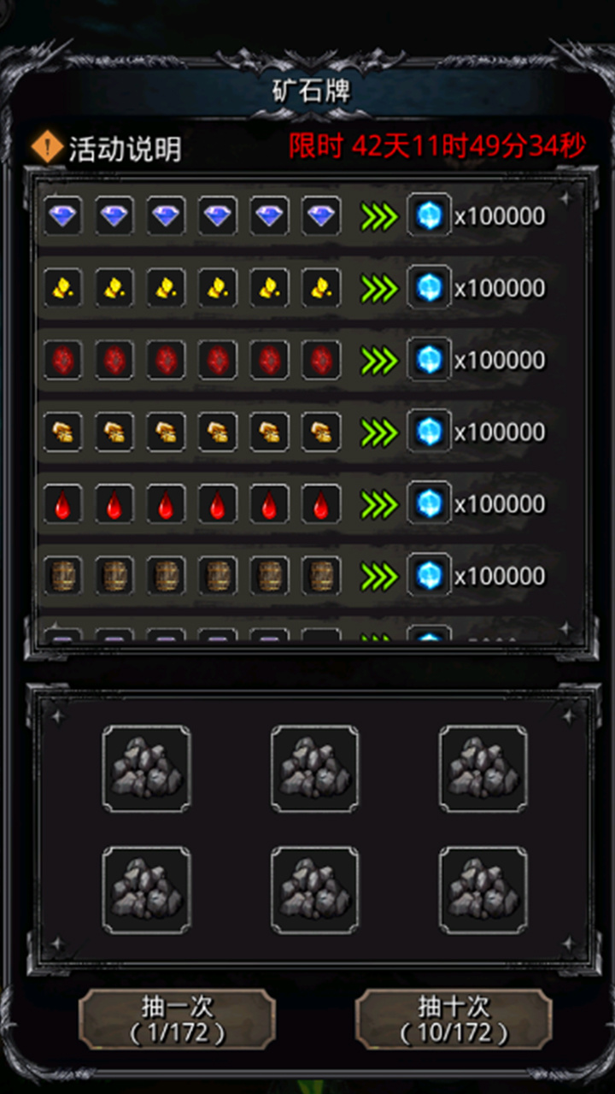Image resolution: width=615 pixels, height=1094 pixels.
Task: Click the 抽十次 (10/172) button
Action: point(454,1019)
